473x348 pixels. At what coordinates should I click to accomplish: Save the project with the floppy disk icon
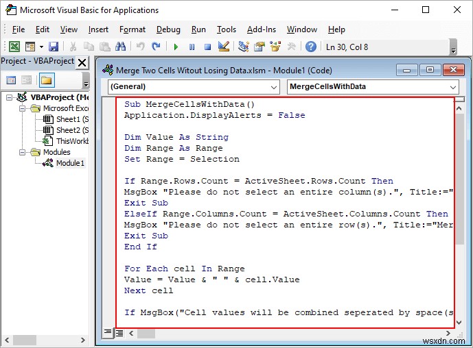pyautogui.click(x=54, y=47)
